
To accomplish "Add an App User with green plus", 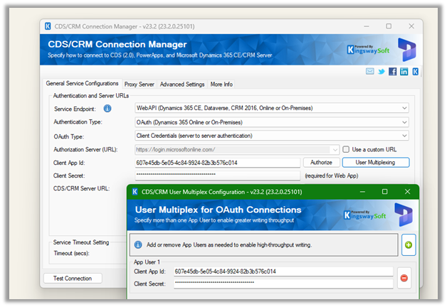I will (x=408, y=244).
